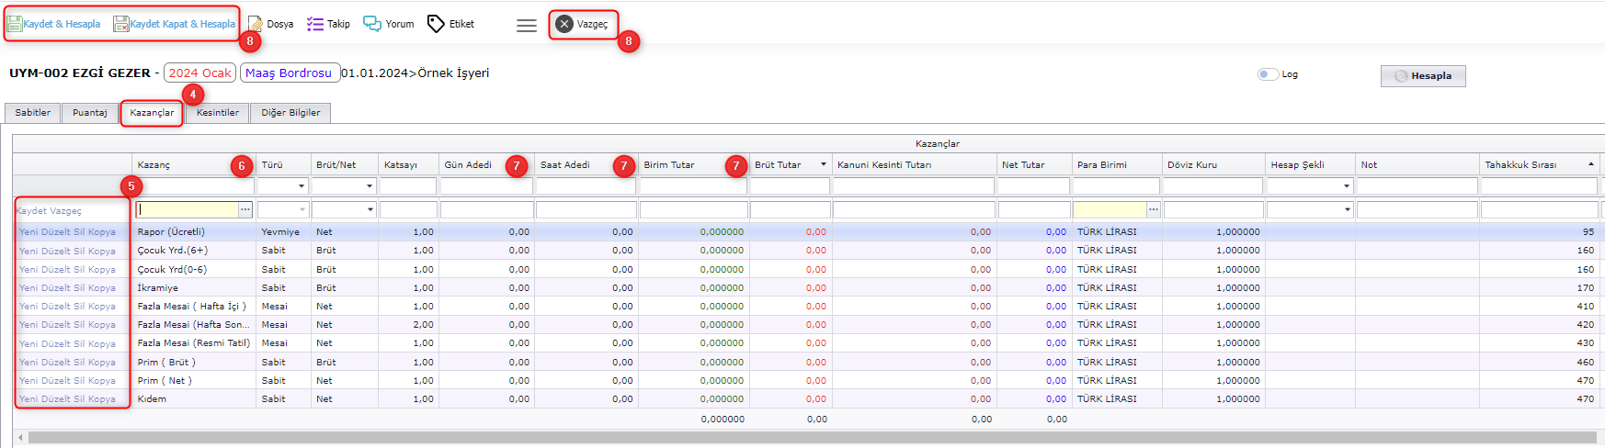Click Kaydet Kapat & Hesapla toolbar icon
The width and height of the screenshot is (1605, 448).
(121, 24)
